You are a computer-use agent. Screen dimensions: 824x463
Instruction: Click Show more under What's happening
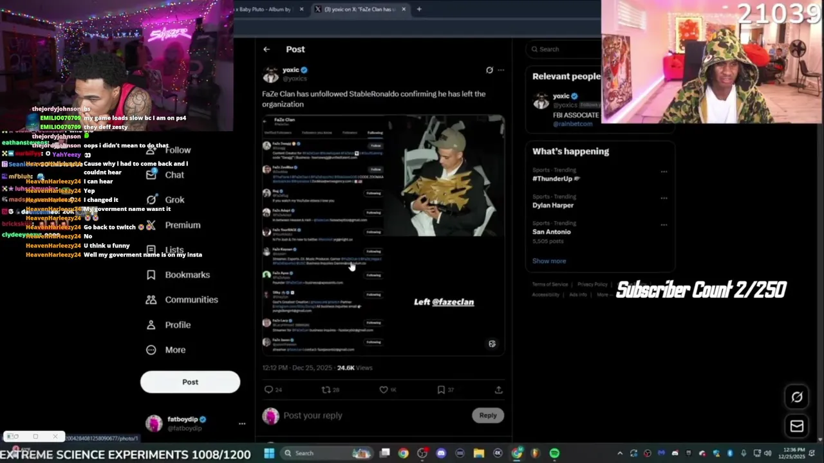549,261
